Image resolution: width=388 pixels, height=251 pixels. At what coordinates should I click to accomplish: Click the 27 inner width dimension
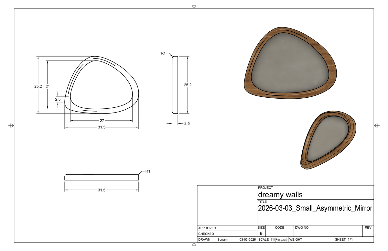[x=102, y=120]
